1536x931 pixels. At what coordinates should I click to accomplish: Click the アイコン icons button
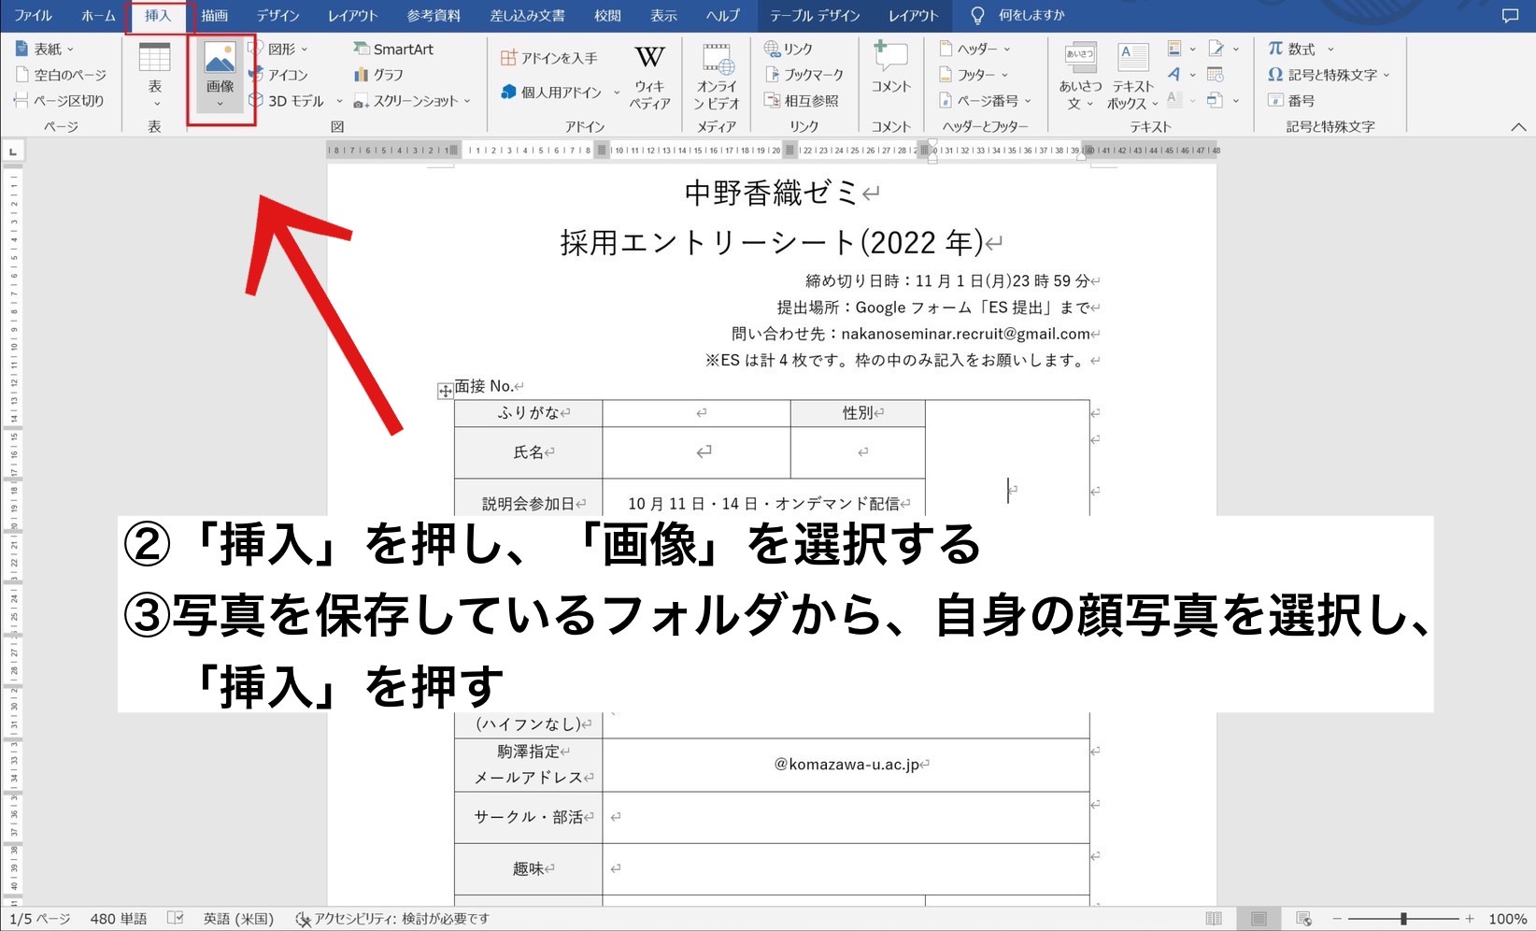pyautogui.click(x=279, y=75)
